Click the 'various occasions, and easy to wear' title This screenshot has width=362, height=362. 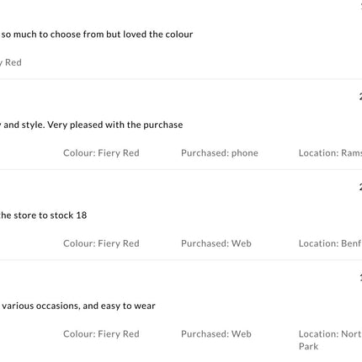click(x=77, y=306)
